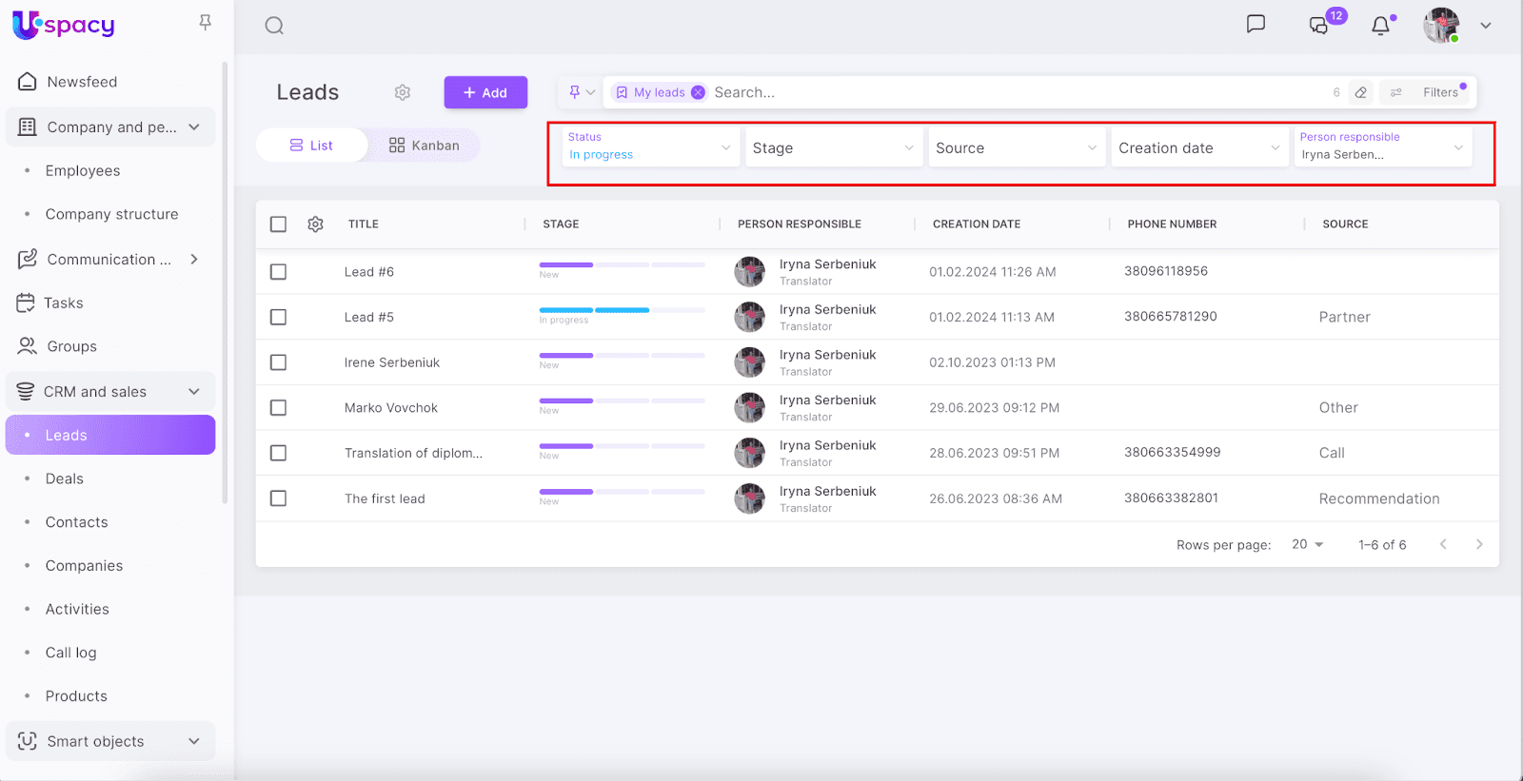Toggle the select-all checkbox in table header

point(278,225)
